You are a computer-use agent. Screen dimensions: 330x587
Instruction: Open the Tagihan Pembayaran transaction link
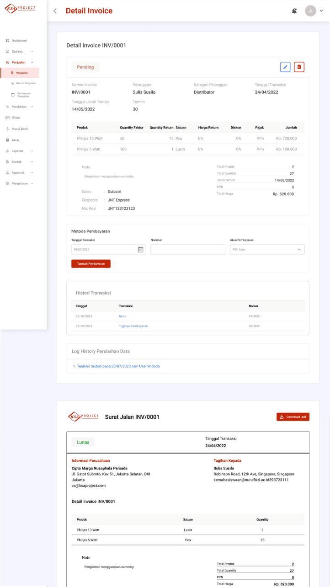pos(133,326)
